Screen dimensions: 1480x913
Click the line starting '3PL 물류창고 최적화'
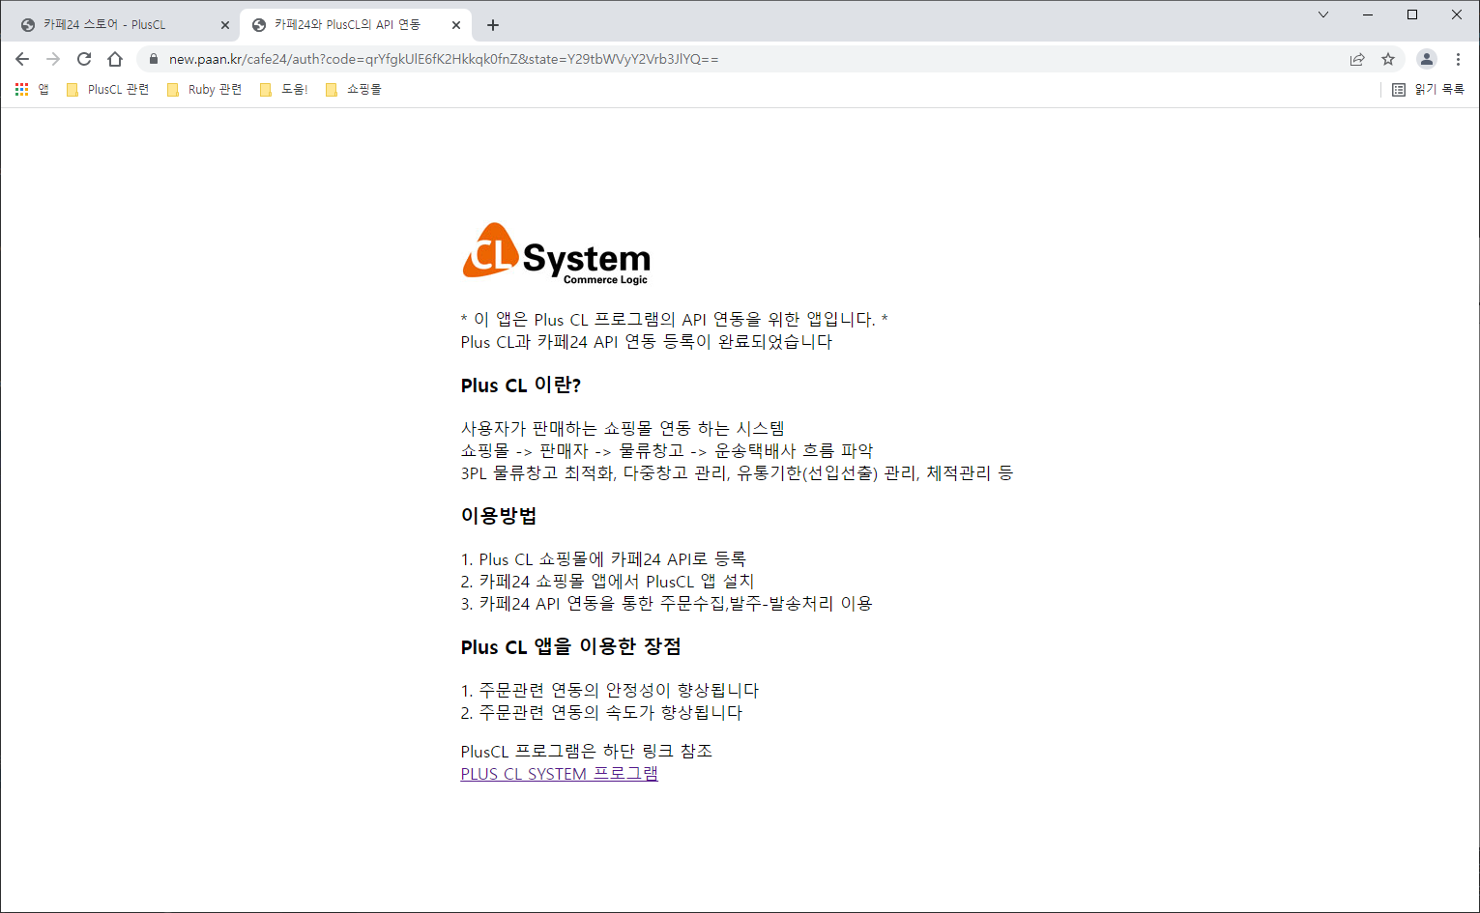click(737, 473)
